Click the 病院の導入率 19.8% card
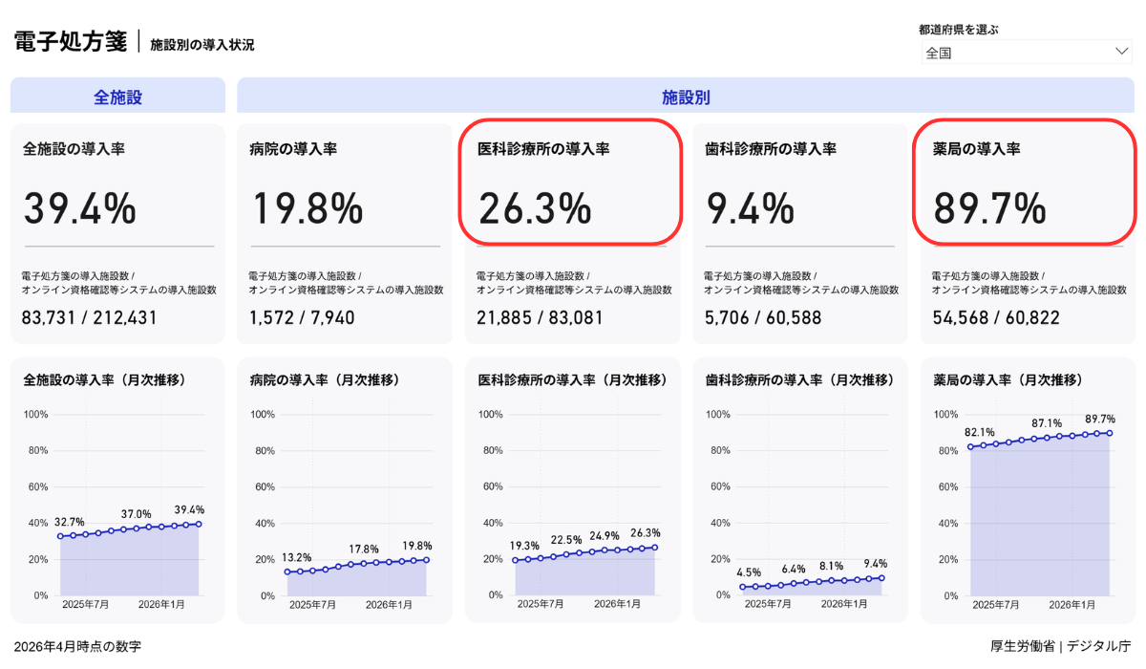 345,234
